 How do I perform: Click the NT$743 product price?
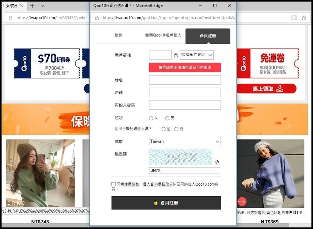click(x=40, y=222)
